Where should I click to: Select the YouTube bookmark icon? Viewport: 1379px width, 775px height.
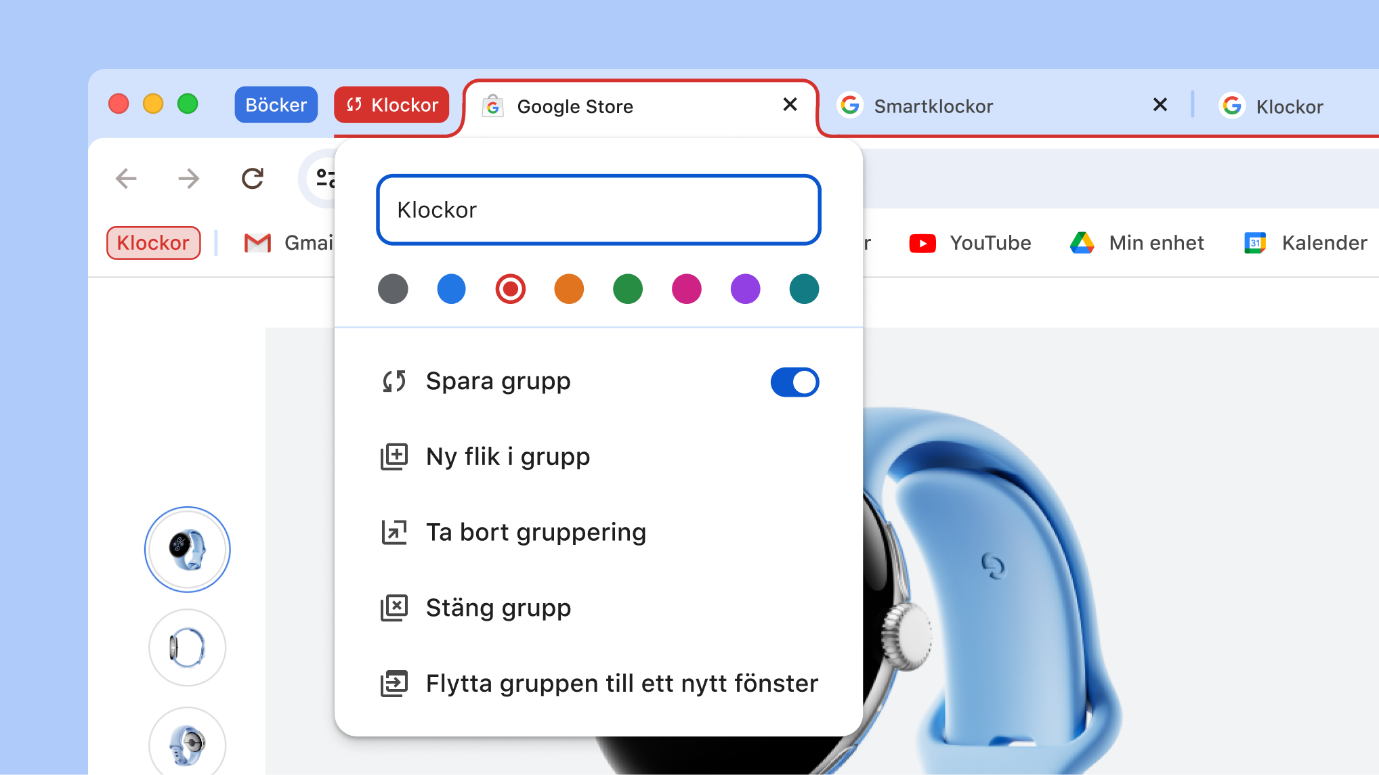[922, 243]
